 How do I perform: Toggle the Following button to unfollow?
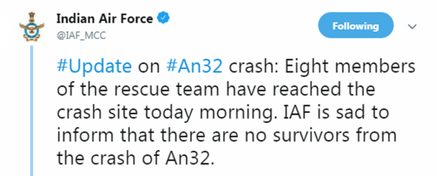pos(356,27)
